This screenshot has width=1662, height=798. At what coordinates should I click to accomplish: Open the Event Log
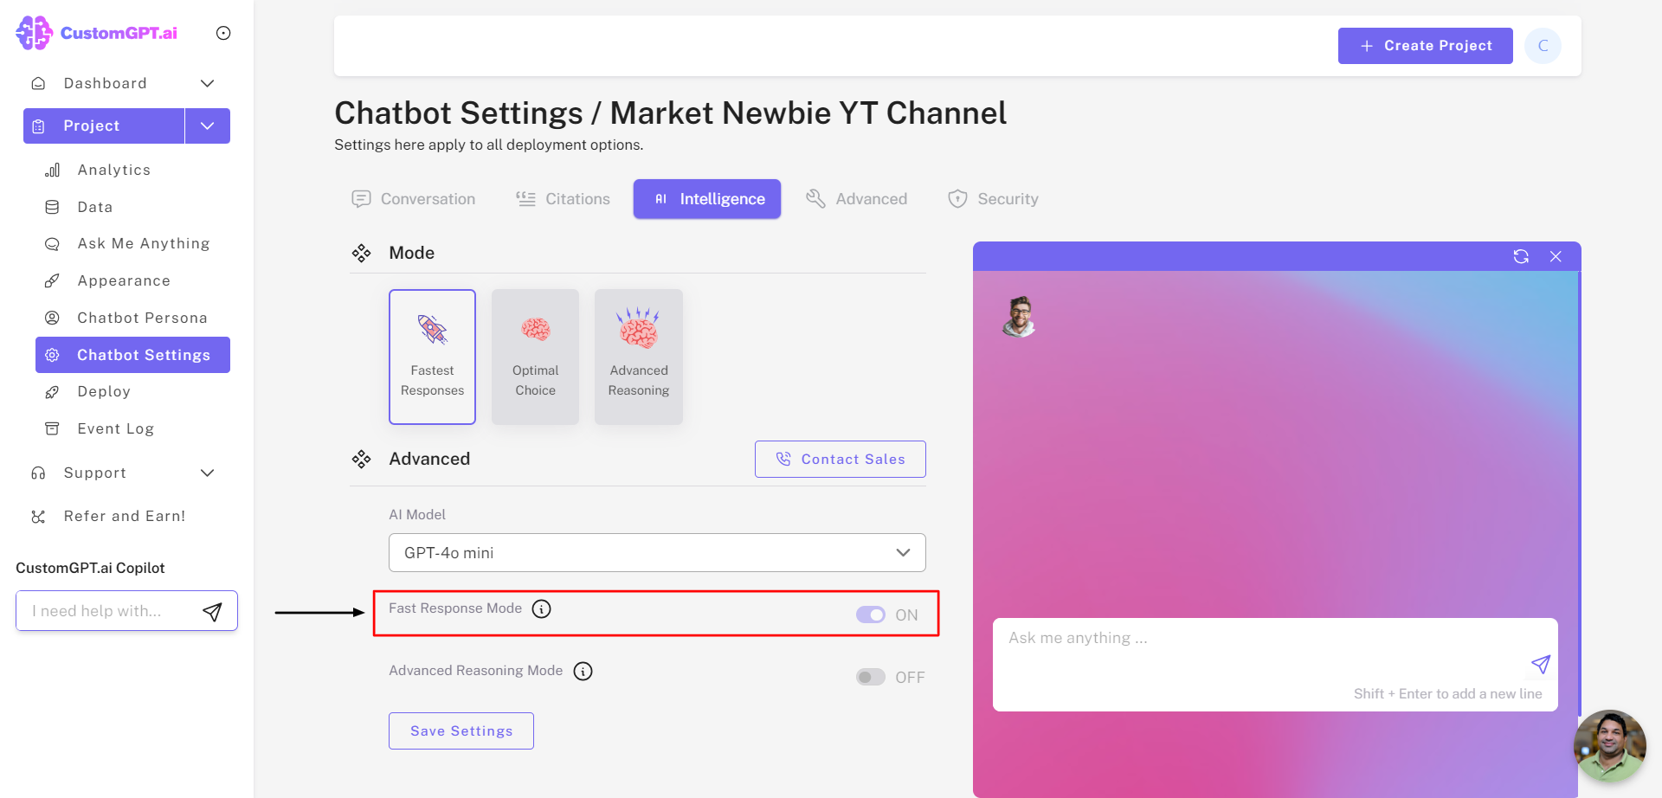click(x=115, y=428)
